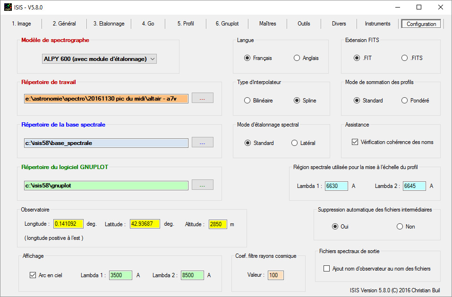
Task: Enable adding observer name to file names
Action: click(x=326, y=269)
